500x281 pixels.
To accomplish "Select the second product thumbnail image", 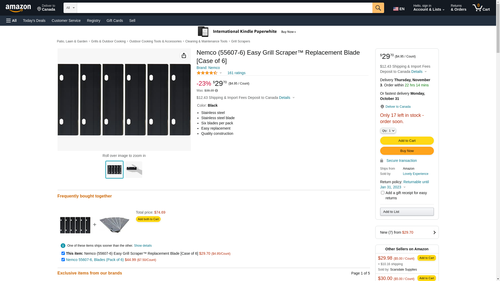I will (134, 170).
